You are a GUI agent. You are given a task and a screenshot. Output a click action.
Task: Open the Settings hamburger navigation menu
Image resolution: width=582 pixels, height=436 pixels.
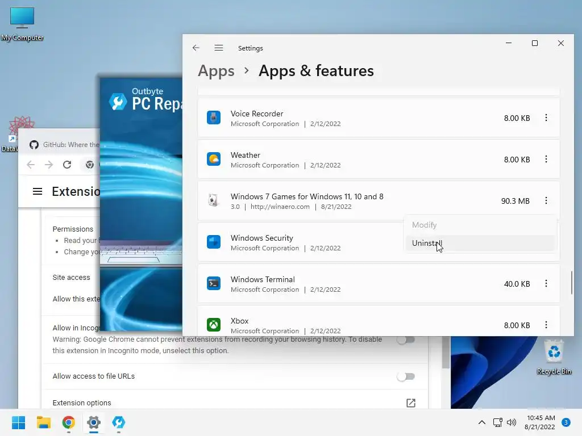219,48
